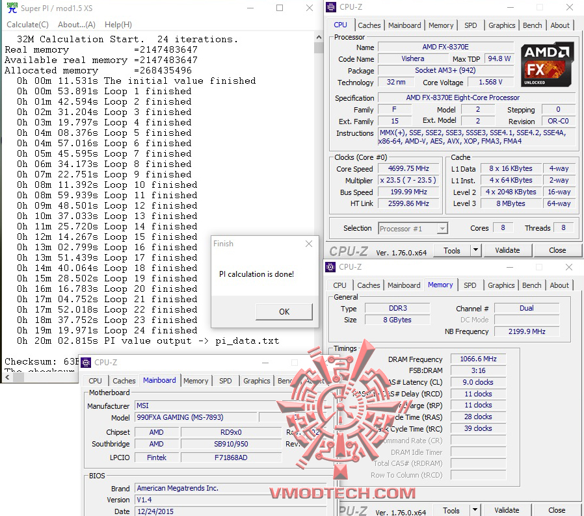Screen dimensions: 584x516
Task: Click Tools button in bottom-right CPU-Z window
Action: click(x=451, y=510)
